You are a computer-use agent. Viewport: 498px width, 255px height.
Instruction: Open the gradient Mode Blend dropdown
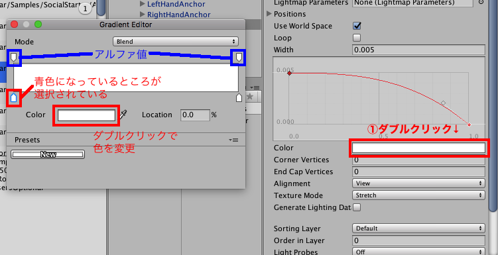[176, 42]
